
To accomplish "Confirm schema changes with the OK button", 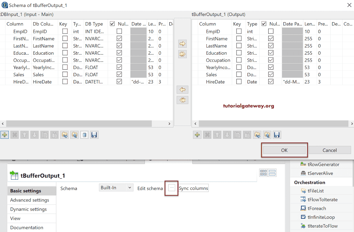I will click(284, 150).
